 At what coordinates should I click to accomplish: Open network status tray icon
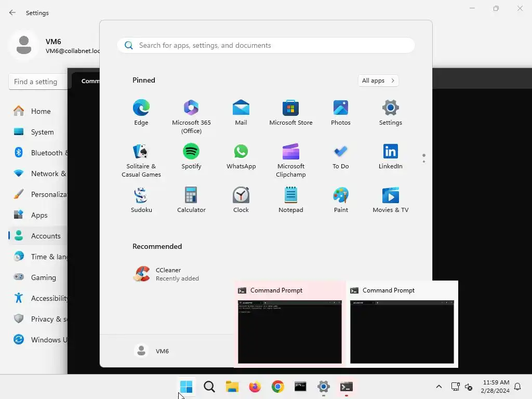coord(455,387)
